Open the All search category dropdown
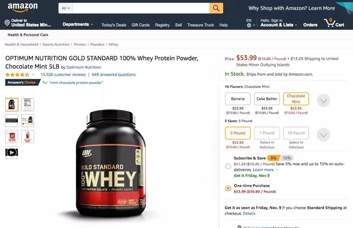Screen dimensions: 353x228 (x=66, y=8)
